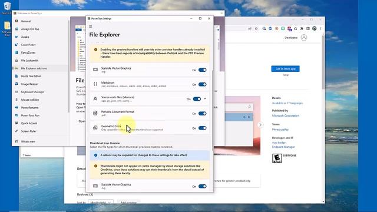Expand Source code files (Monaco) options

pyautogui.click(x=205, y=98)
